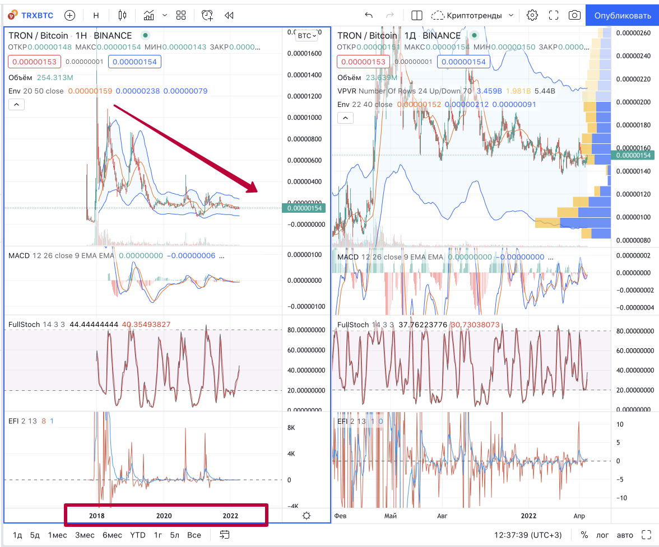Add symbol with the plus circle icon
659x547 pixels.
point(69,16)
